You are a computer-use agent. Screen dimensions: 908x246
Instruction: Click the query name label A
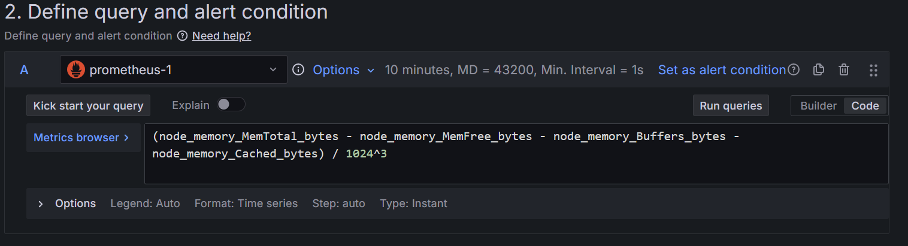pyautogui.click(x=24, y=70)
